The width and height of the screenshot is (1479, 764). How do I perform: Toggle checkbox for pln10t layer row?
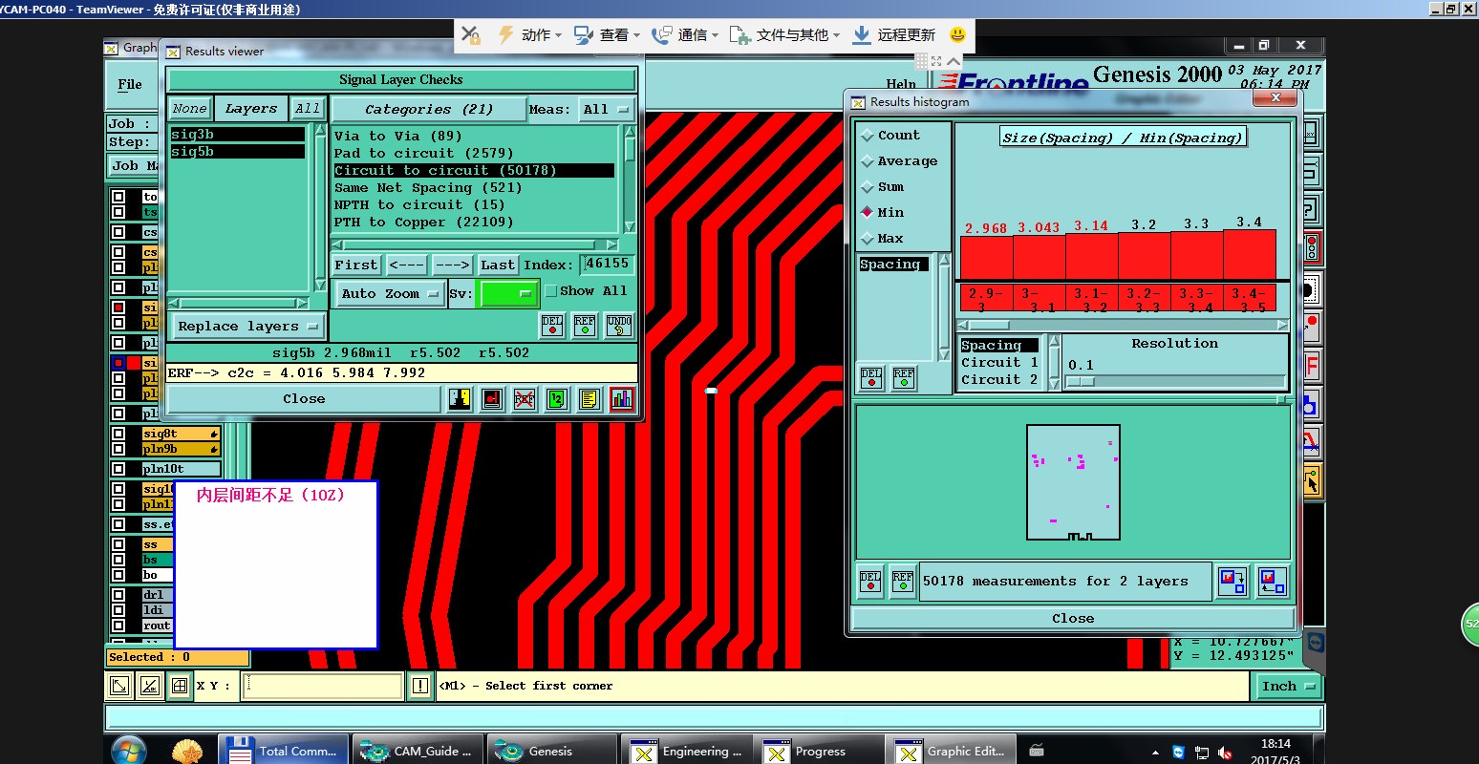pyautogui.click(x=118, y=469)
